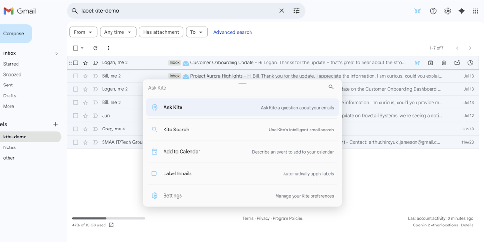The height and width of the screenshot is (242, 484).
Task: Select the Customer Onboarding Update email checkbox
Action: [76, 63]
